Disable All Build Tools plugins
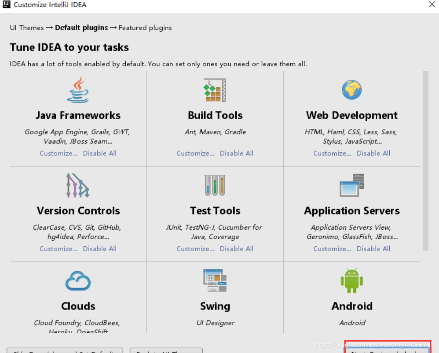The image size is (439, 353). coord(237,153)
